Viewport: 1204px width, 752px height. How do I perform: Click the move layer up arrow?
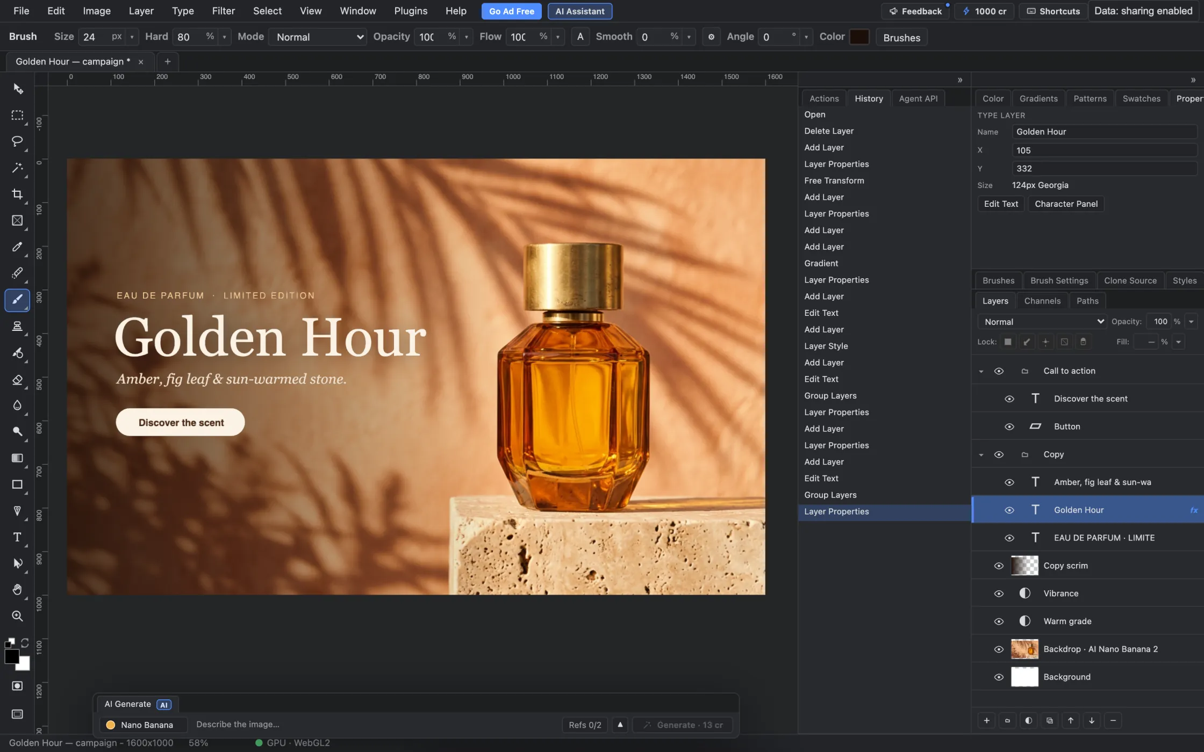[x=1071, y=721]
